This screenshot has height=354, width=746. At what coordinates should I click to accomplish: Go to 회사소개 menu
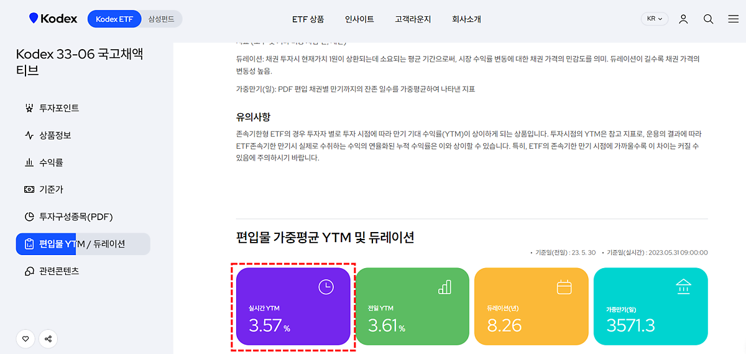466,19
